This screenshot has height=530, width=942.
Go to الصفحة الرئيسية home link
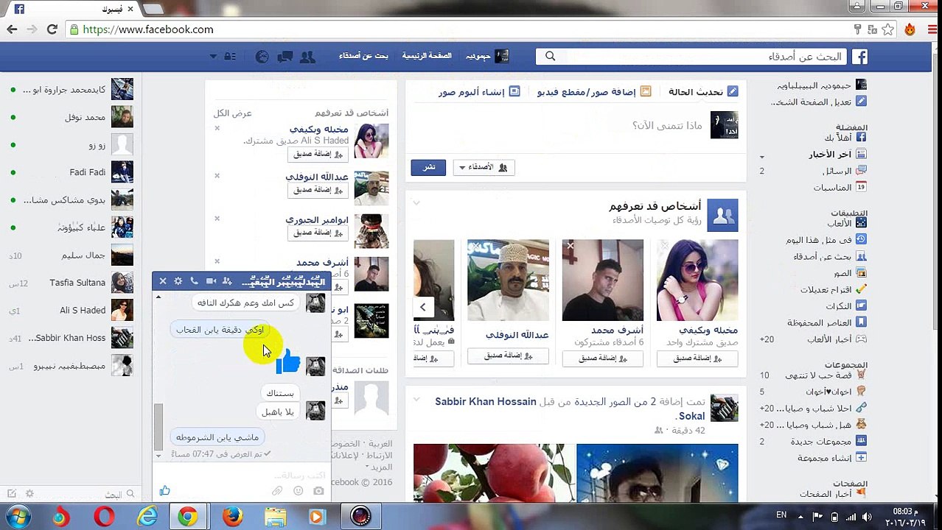[426, 56]
